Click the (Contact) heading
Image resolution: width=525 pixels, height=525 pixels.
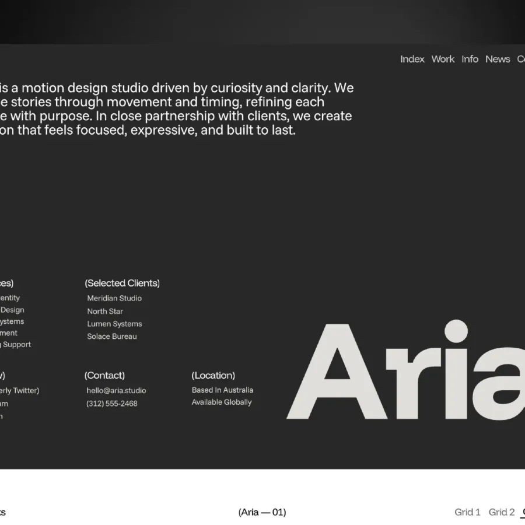[104, 375]
